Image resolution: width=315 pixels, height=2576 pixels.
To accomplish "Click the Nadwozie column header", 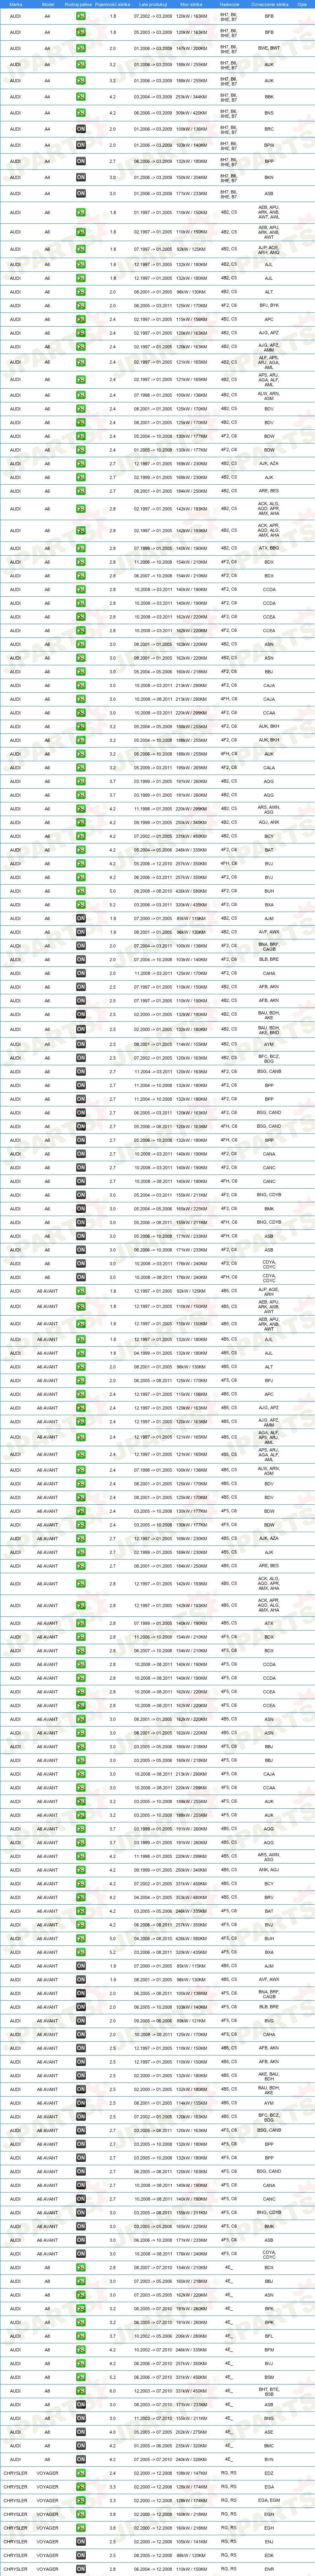I will (229, 4).
